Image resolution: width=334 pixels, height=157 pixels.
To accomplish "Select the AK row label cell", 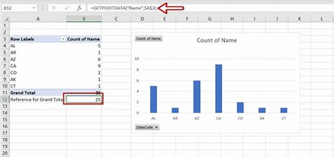I will pyautogui.click(x=38, y=79).
